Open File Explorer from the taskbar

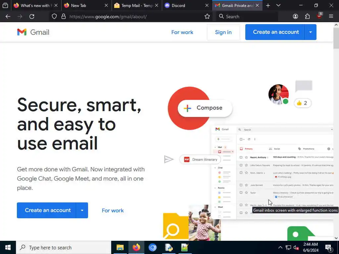(120, 247)
